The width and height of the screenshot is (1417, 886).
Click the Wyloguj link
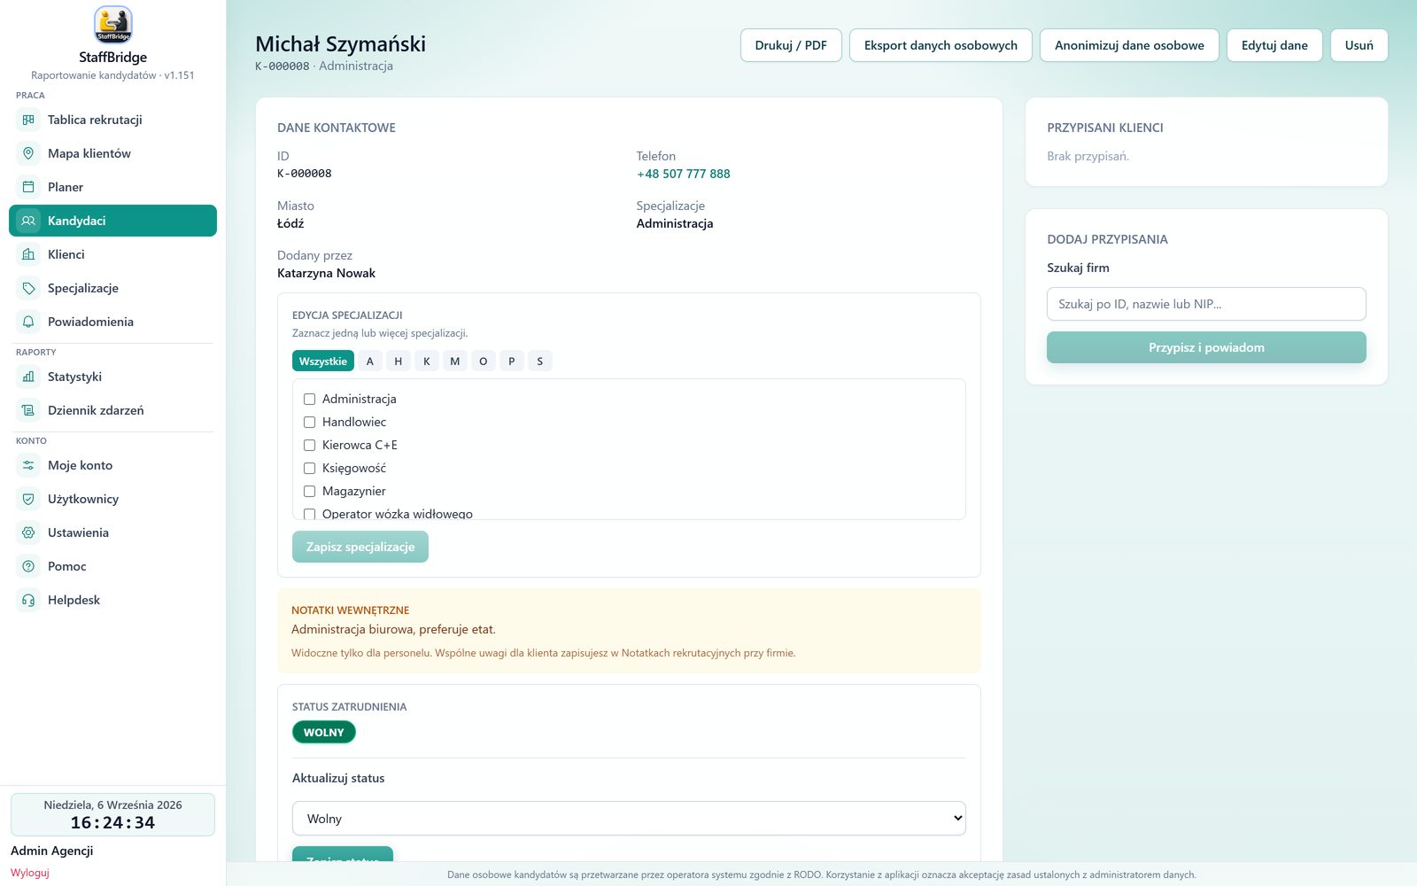click(30, 873)
